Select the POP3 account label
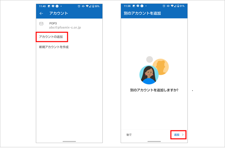This screenshot has height=148, width=225. 53,23
